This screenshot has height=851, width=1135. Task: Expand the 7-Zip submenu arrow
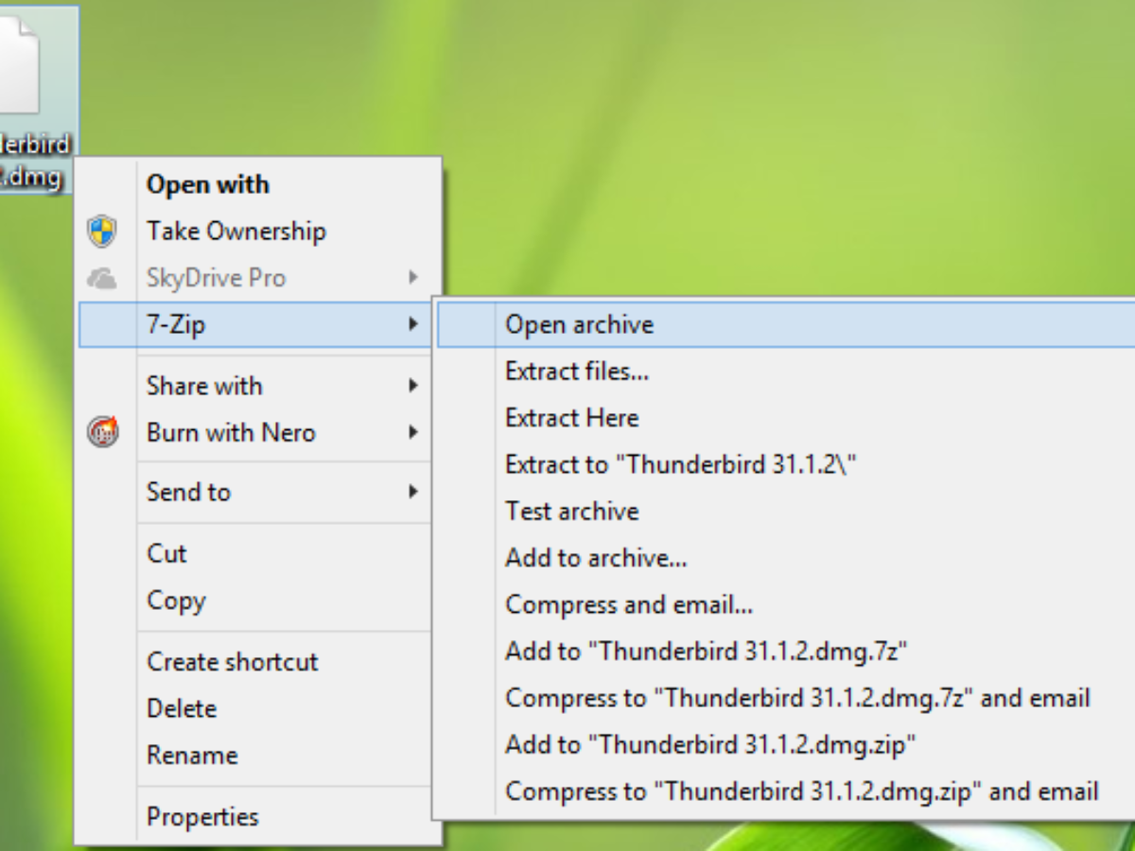pos(412,324)
